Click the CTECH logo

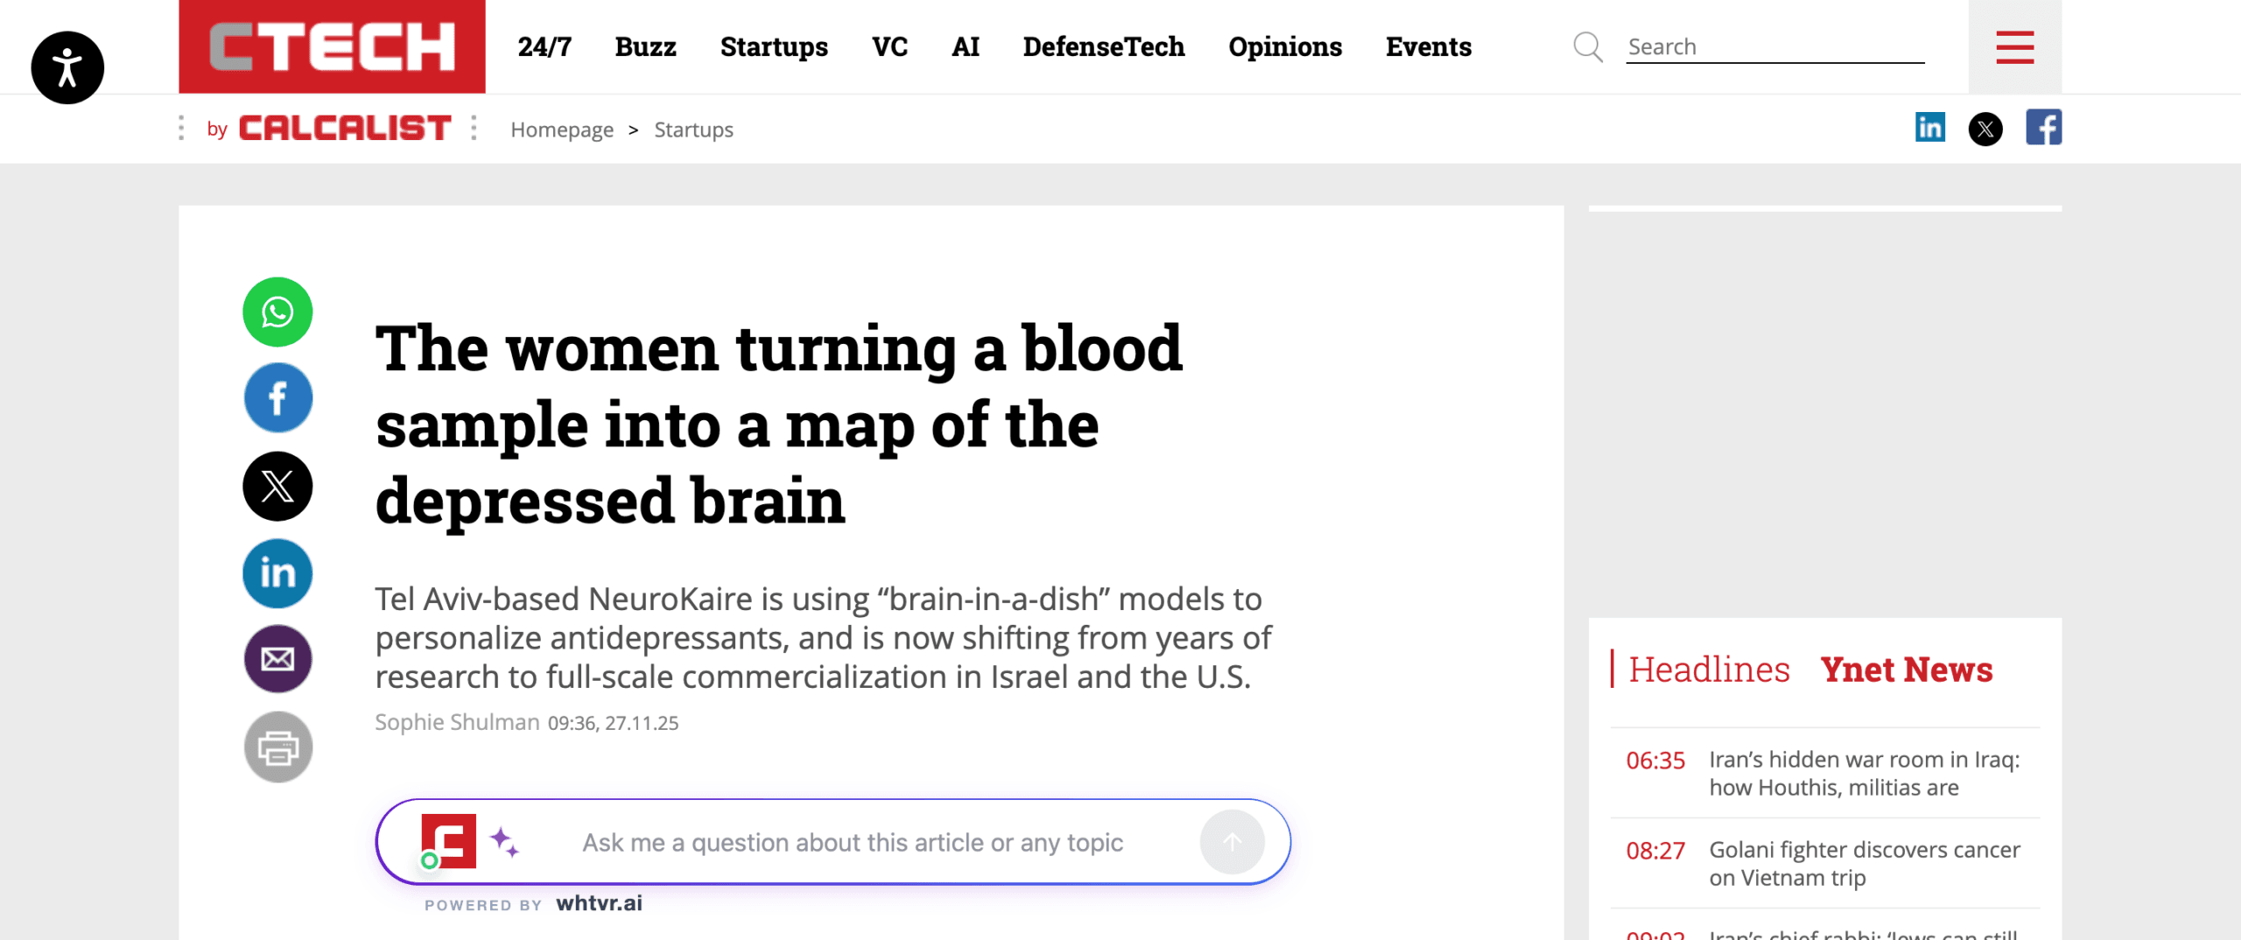332,46
